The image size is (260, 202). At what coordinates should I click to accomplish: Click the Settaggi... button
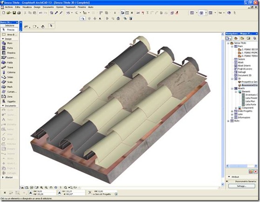[241, 186]
